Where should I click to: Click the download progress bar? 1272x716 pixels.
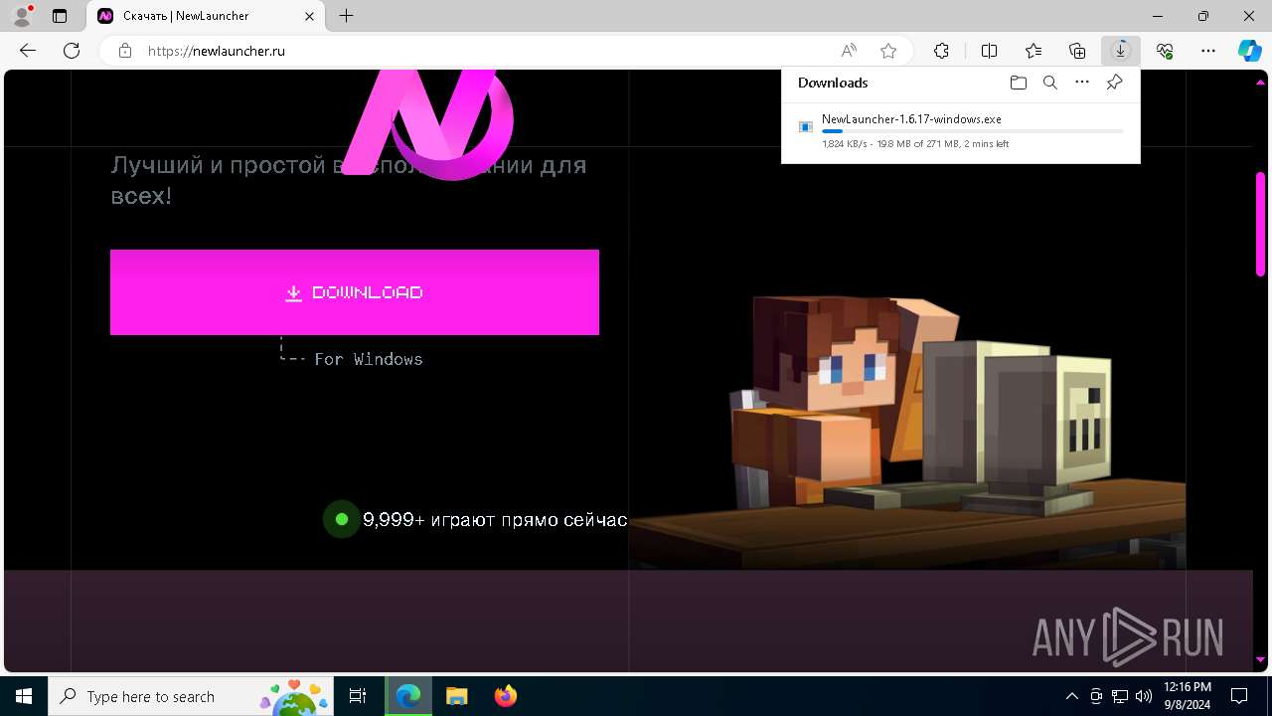pos(972,131)
